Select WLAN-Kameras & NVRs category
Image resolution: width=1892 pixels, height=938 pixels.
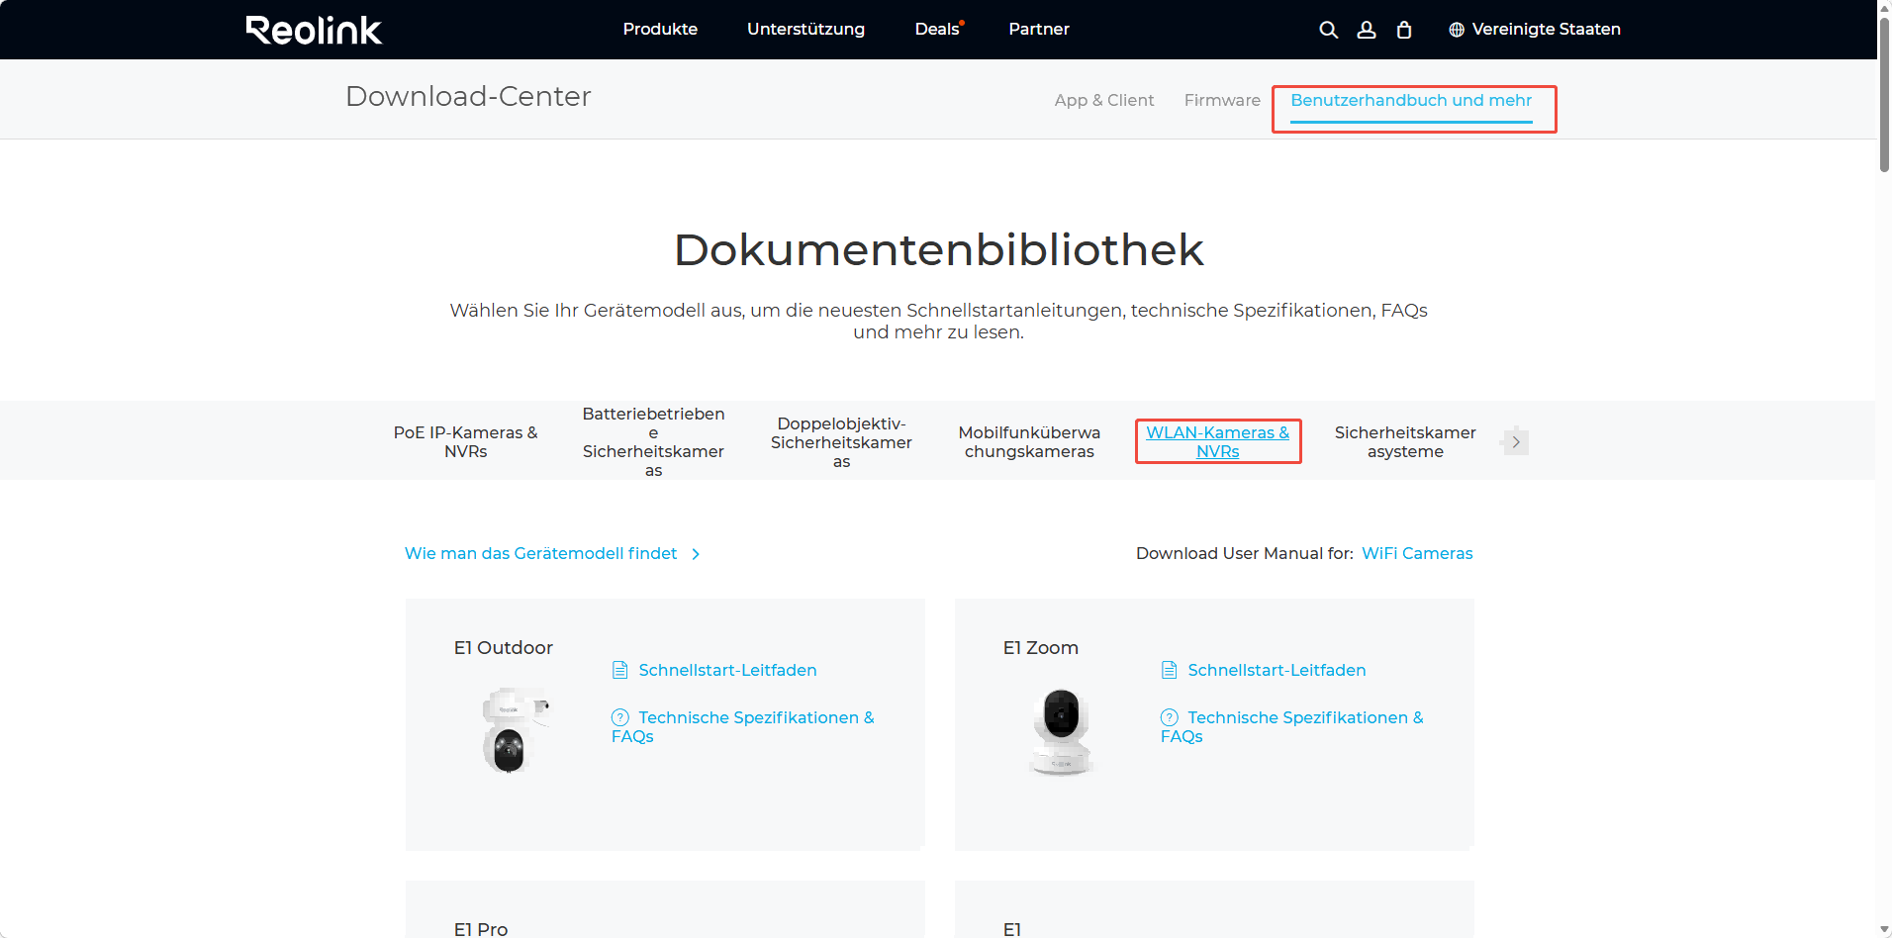1218,441
